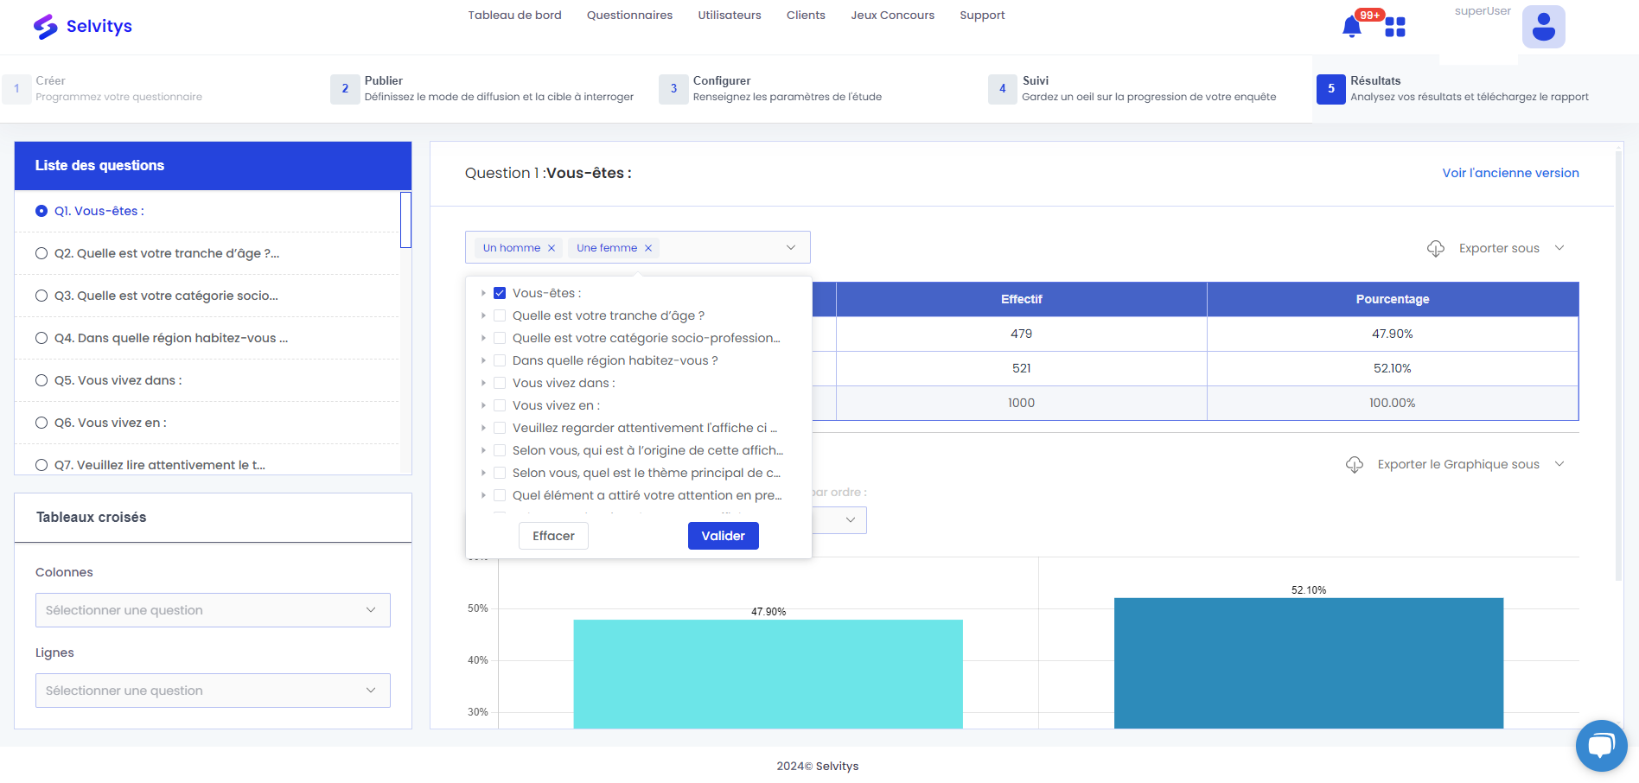Viewport: 1639px width, 783px height.
Task: Select Q3 catégorie socio radio button
Action: click(41, 296)
